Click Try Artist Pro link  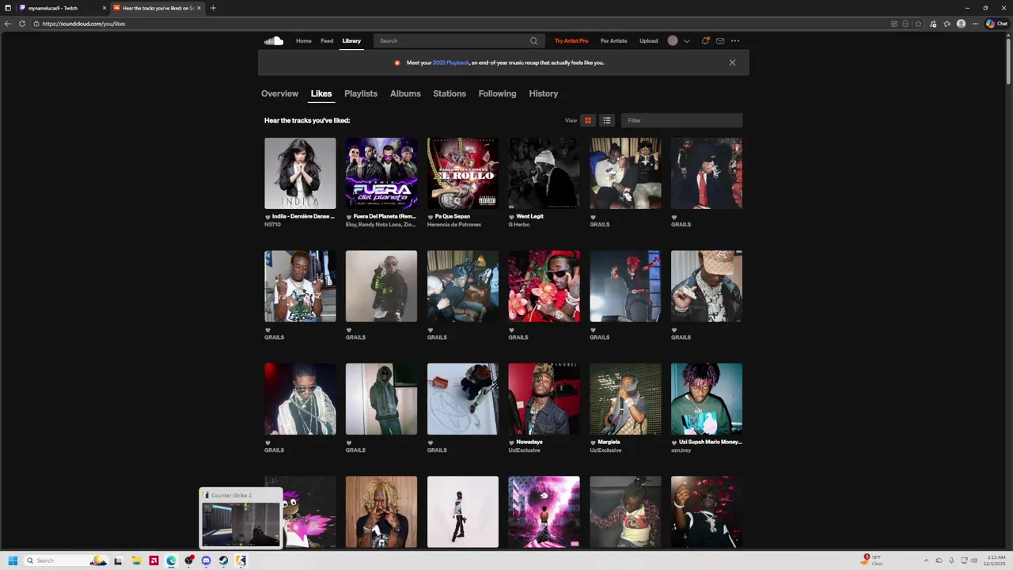[571, 40]
